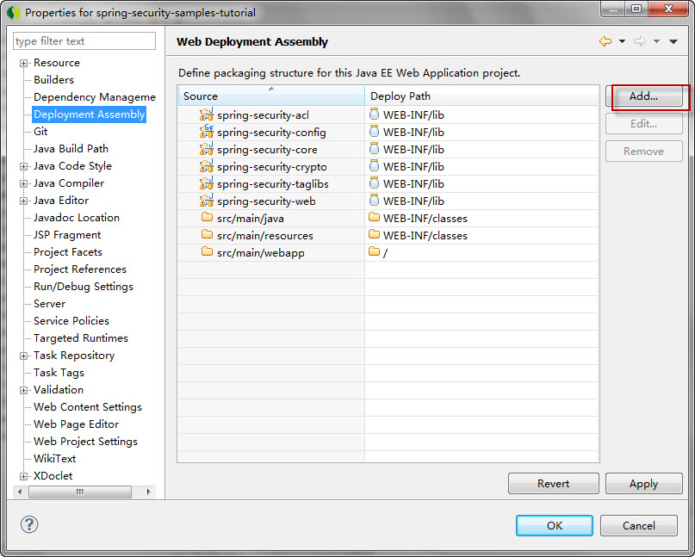The height and width of the screenshot is (557, 695).
Task: Expand the Java Code Style node
Action: [x=23, y=166]
